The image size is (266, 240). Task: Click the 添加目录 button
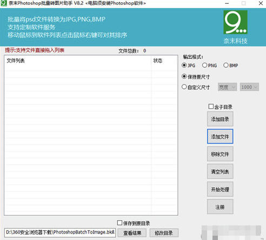[x=220, y=119]
